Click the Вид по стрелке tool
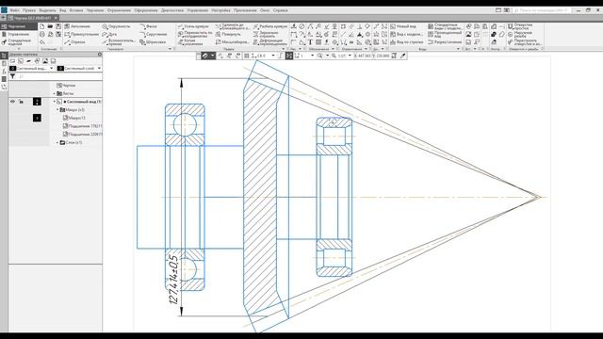 click(407, 41)
